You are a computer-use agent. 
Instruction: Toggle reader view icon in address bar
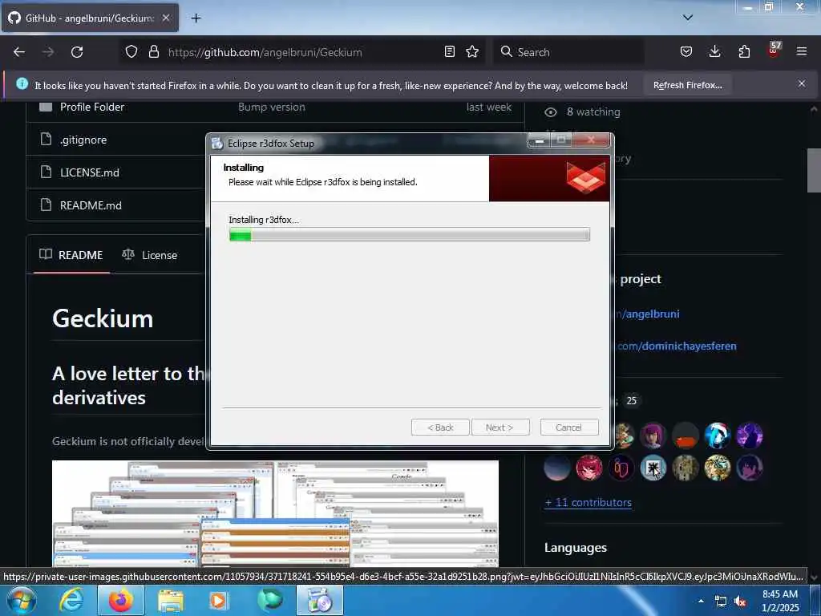pos(449,51)
